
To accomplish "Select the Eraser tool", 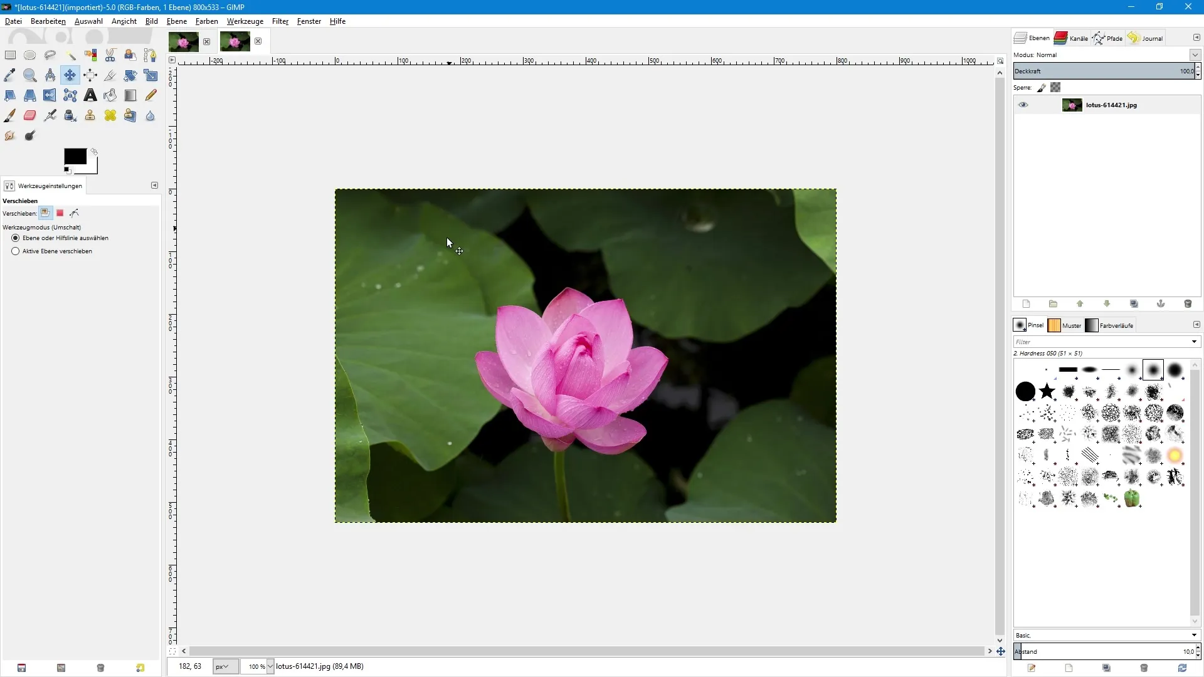I will pyautogui.click(x=30, y=115).
